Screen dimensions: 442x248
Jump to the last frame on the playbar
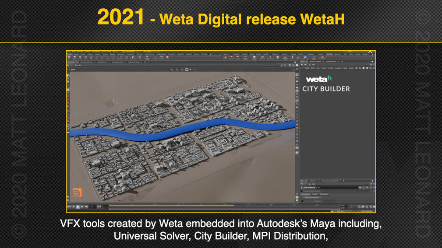click(x=87, y=206)
